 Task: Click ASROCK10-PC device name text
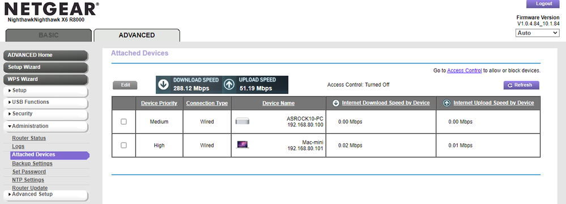click(305, 119)
